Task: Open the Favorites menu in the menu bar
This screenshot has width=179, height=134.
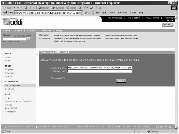Action: coord(122,13)
